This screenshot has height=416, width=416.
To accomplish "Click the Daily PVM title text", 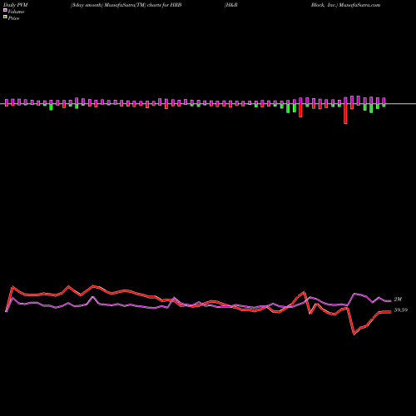I will [x=16, y=5].
